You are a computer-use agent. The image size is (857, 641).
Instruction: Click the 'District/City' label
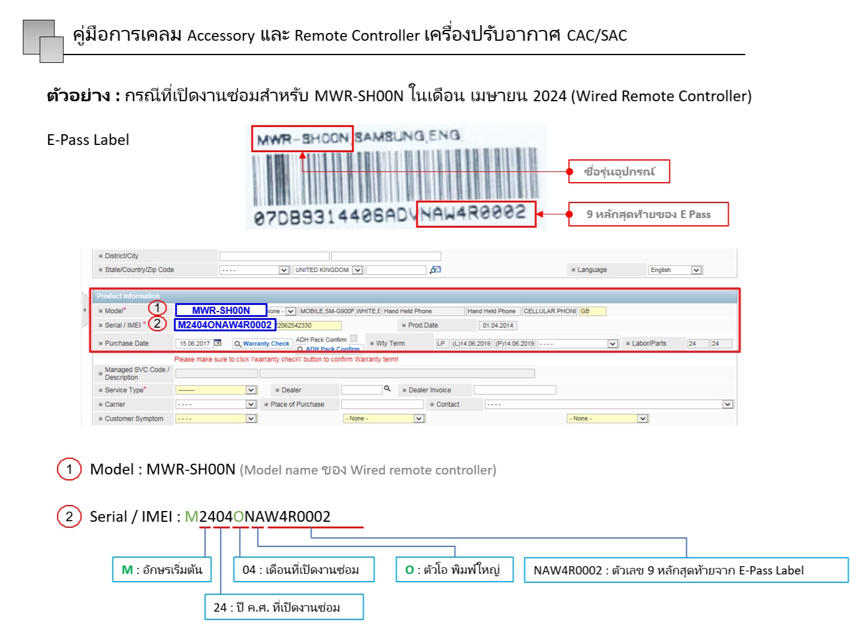coord(122,256)
